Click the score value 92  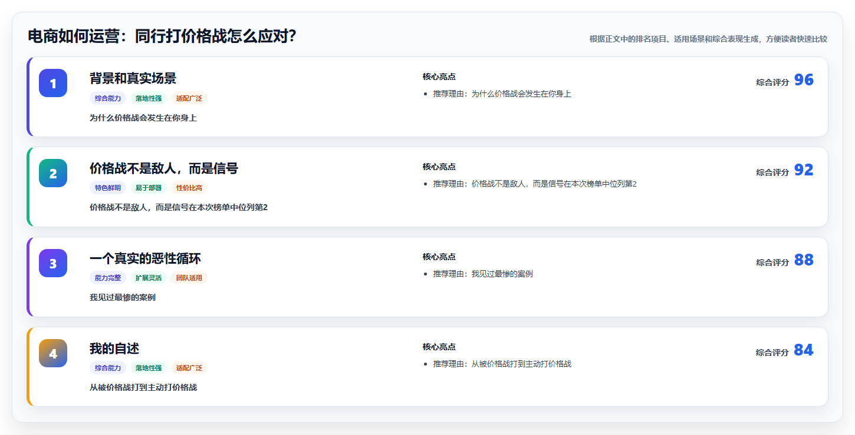coord(804,170)
